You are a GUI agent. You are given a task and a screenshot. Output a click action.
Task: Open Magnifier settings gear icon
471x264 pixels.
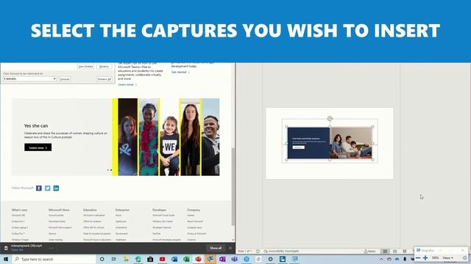[x=464, y=257]
